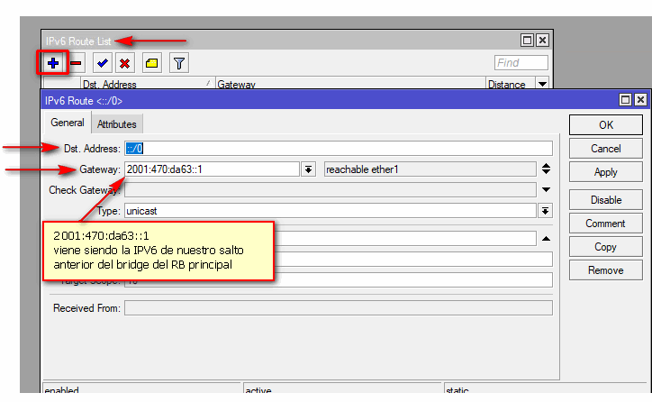Click the Copy button
The image size is (652, 402).
(x=606, y=247)
